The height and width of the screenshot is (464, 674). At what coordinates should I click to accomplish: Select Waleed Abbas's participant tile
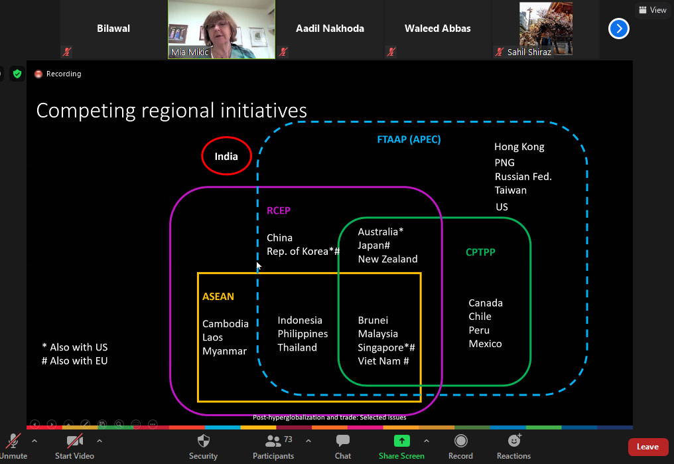tap(438, 29)
